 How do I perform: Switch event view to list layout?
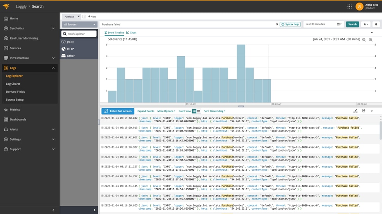coord(194,111)
